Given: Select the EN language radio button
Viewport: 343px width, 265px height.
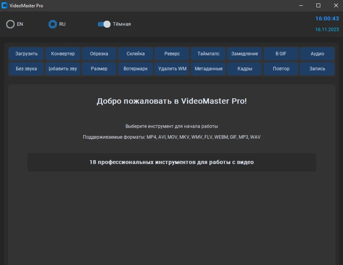Looking at the screenshot, I should pos(10,24).
